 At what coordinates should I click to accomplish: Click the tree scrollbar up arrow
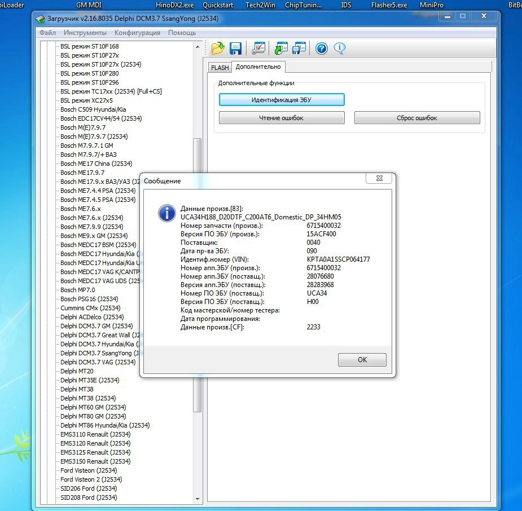pyautogui.click(x=198, y=47)
